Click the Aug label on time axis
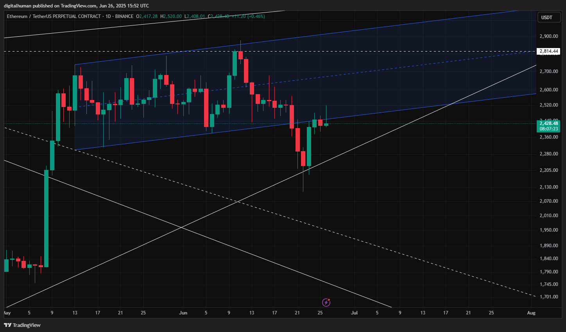566x332 pixels. click(531, 313)
